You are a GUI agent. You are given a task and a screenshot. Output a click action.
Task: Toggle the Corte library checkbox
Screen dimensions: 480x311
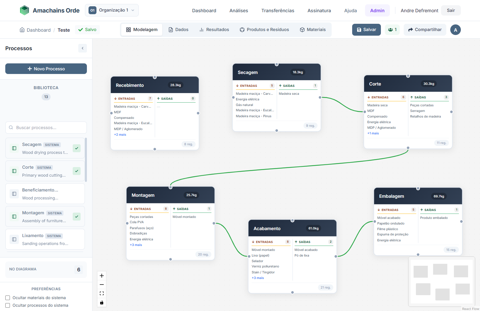[x=77, y=171]
